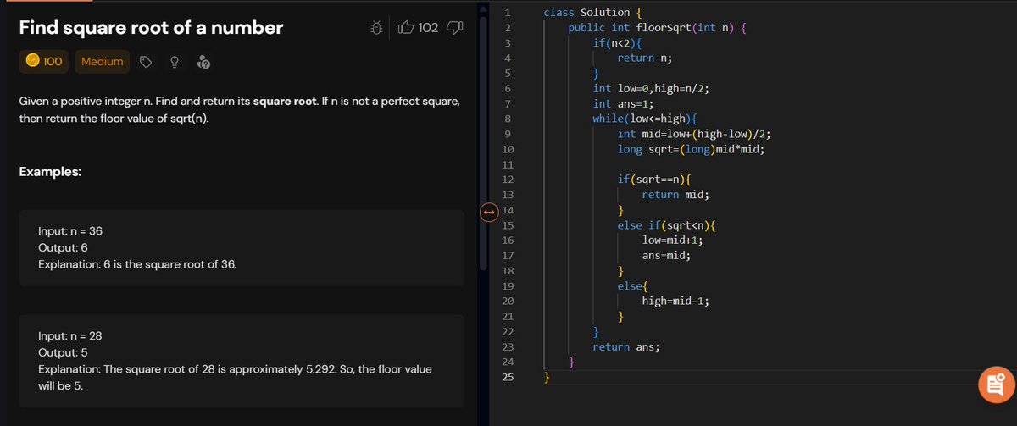Place cursor on 'long sqrt=(long)mid*mid;' line

pyautogui.click(x=692, y=149)
